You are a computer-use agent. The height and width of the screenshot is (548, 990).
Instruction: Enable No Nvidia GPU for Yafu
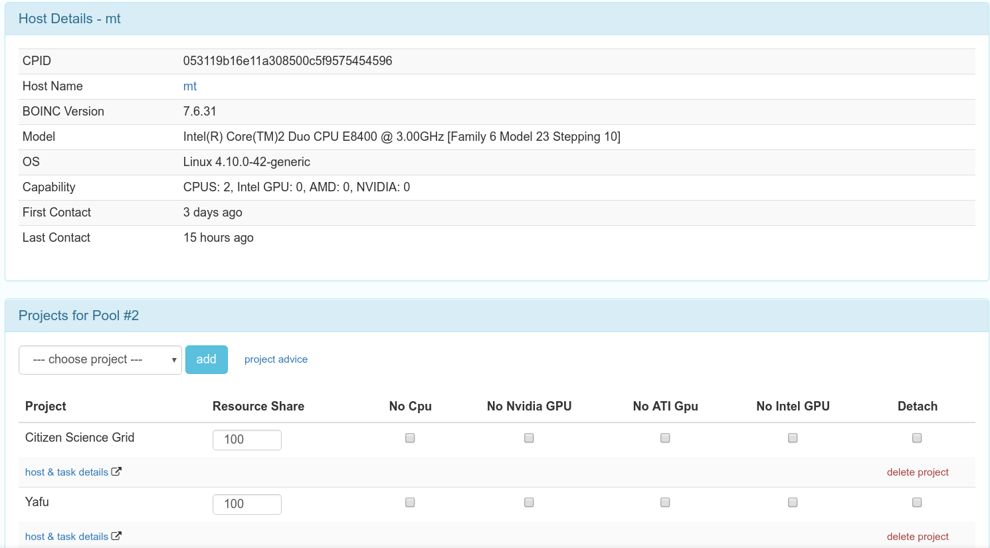coord(529,502)
